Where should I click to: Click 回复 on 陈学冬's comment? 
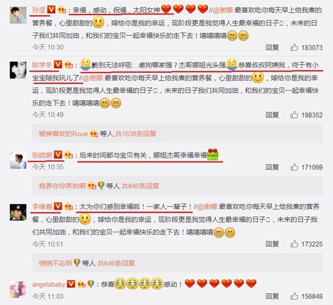click(x=272, y=115)
